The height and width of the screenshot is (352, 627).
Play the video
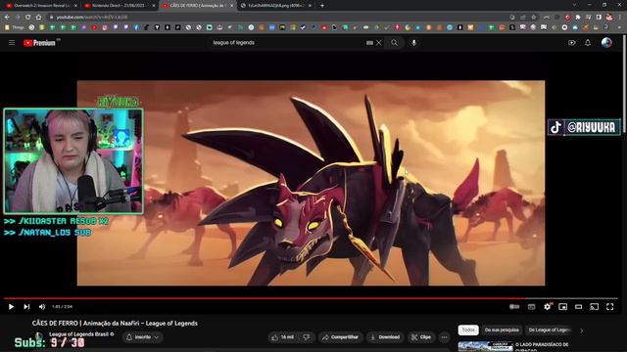point(11,306)
